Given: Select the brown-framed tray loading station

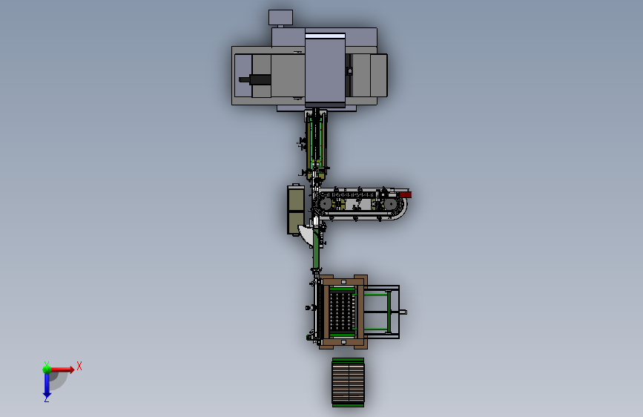Looking at the screenshot, I should [343, 312].
